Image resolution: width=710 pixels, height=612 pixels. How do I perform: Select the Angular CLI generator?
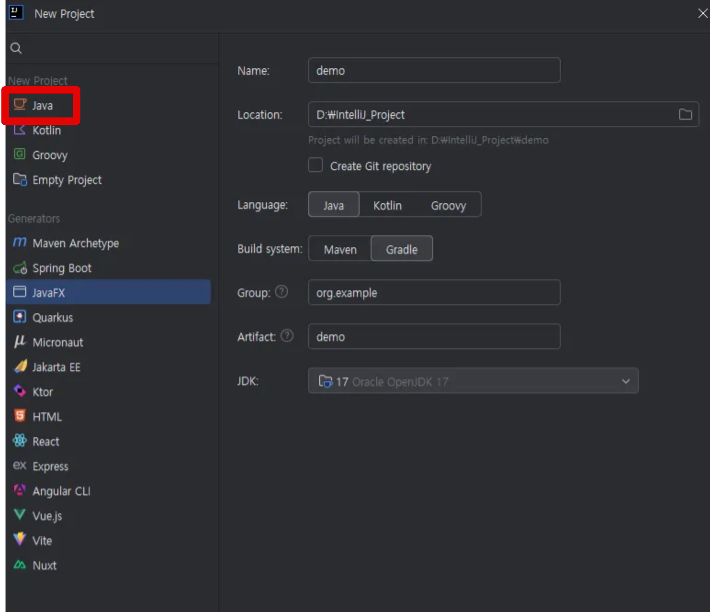click(x=61, y=491)
